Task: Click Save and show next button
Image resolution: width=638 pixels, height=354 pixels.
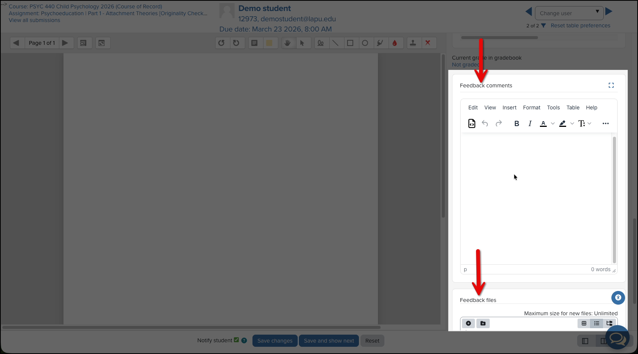Action: 329,341
